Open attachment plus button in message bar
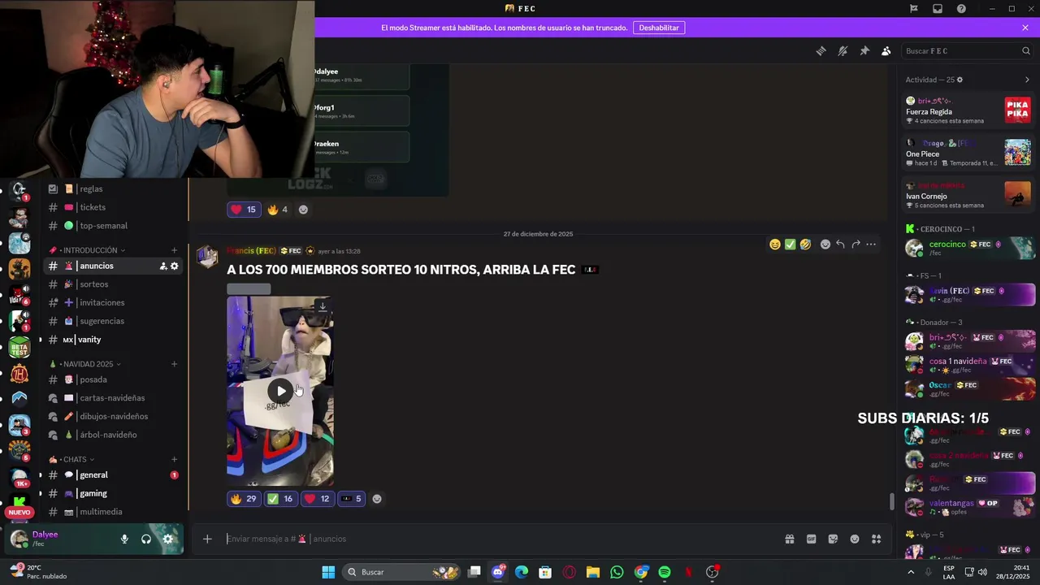 (x=207, y=539)
